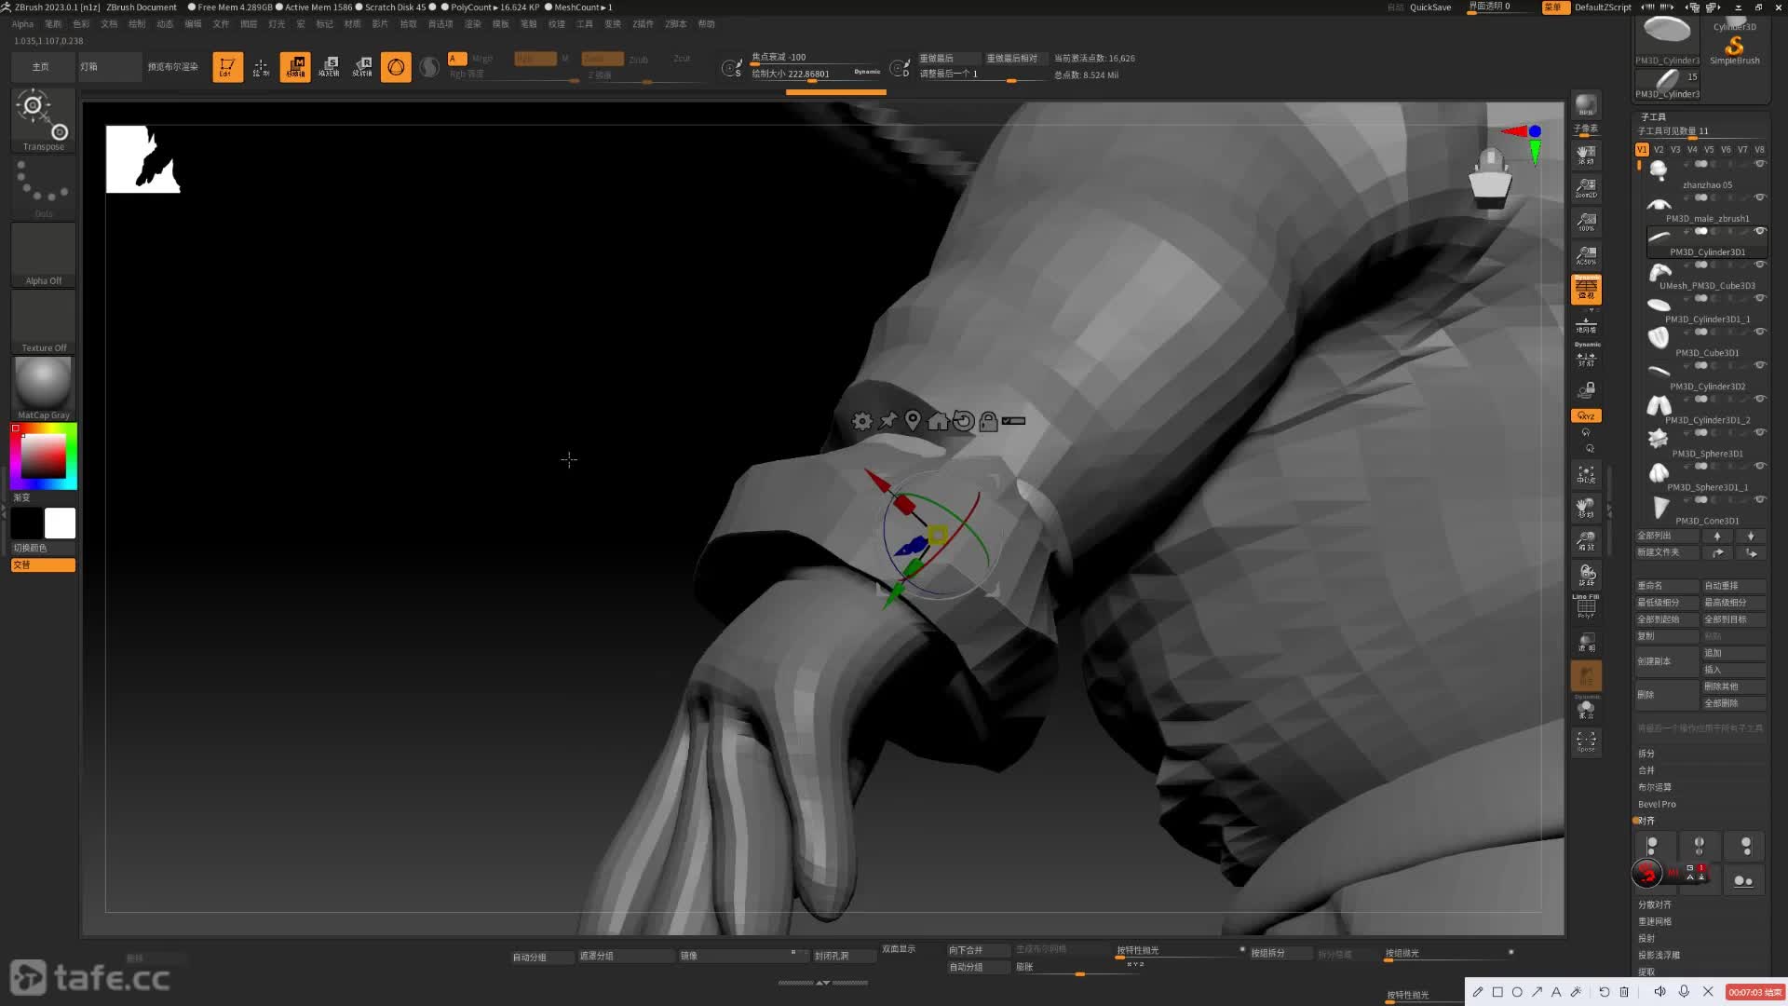Click the 删除 delete button
Image resolution: width=1788 pixels, height=1006 pixels.
pos(1667,695)
